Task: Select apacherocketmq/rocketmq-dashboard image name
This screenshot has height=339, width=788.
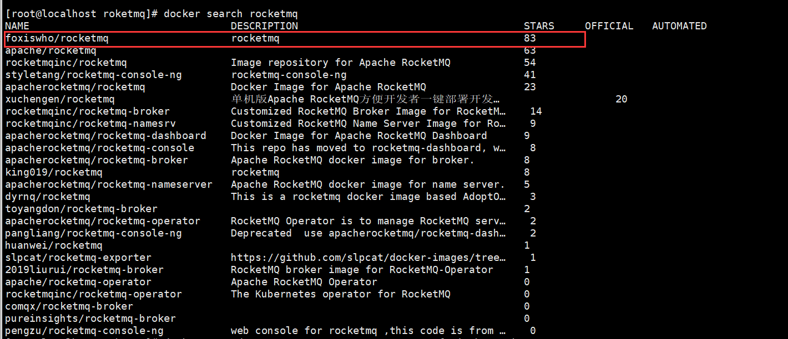Action: pos(105,136)
